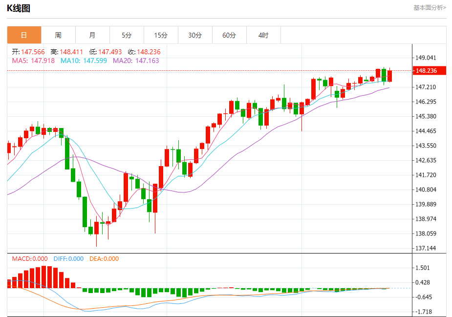Screen dimensions: 452x317
Task: Click the 高: 148.411 high price
Action: click(67, 52)
